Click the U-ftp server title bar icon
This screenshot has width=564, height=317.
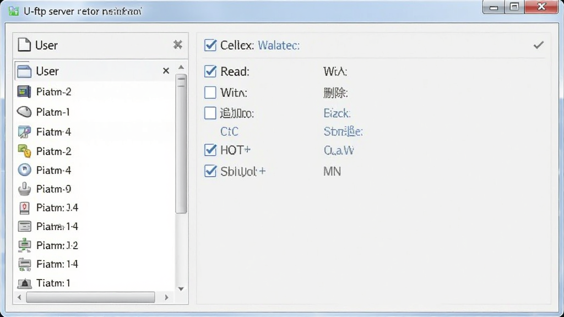tap(13, 11)
